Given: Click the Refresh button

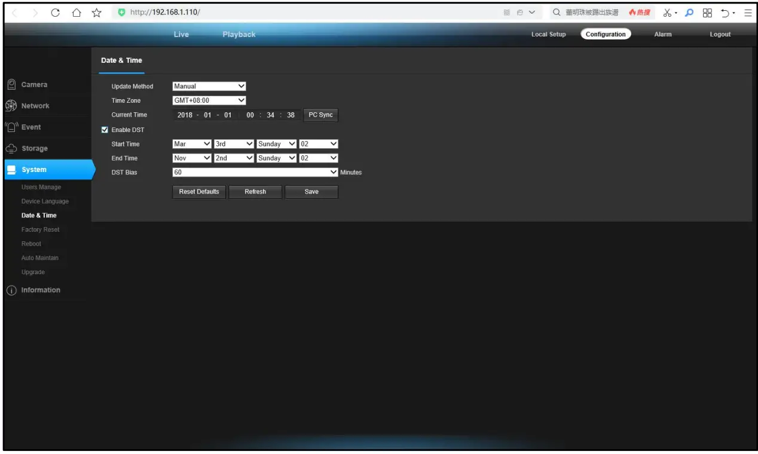Looking at the screenshot, I should tap(255, 192).
